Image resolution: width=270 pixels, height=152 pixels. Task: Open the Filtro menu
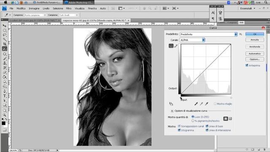click(x=68, y=8)
